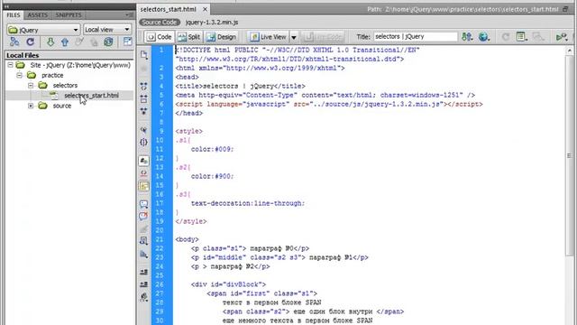Click the Move or Convert CSS icon
This screenshot has height=325, width=577.
(x=144, y=254)
